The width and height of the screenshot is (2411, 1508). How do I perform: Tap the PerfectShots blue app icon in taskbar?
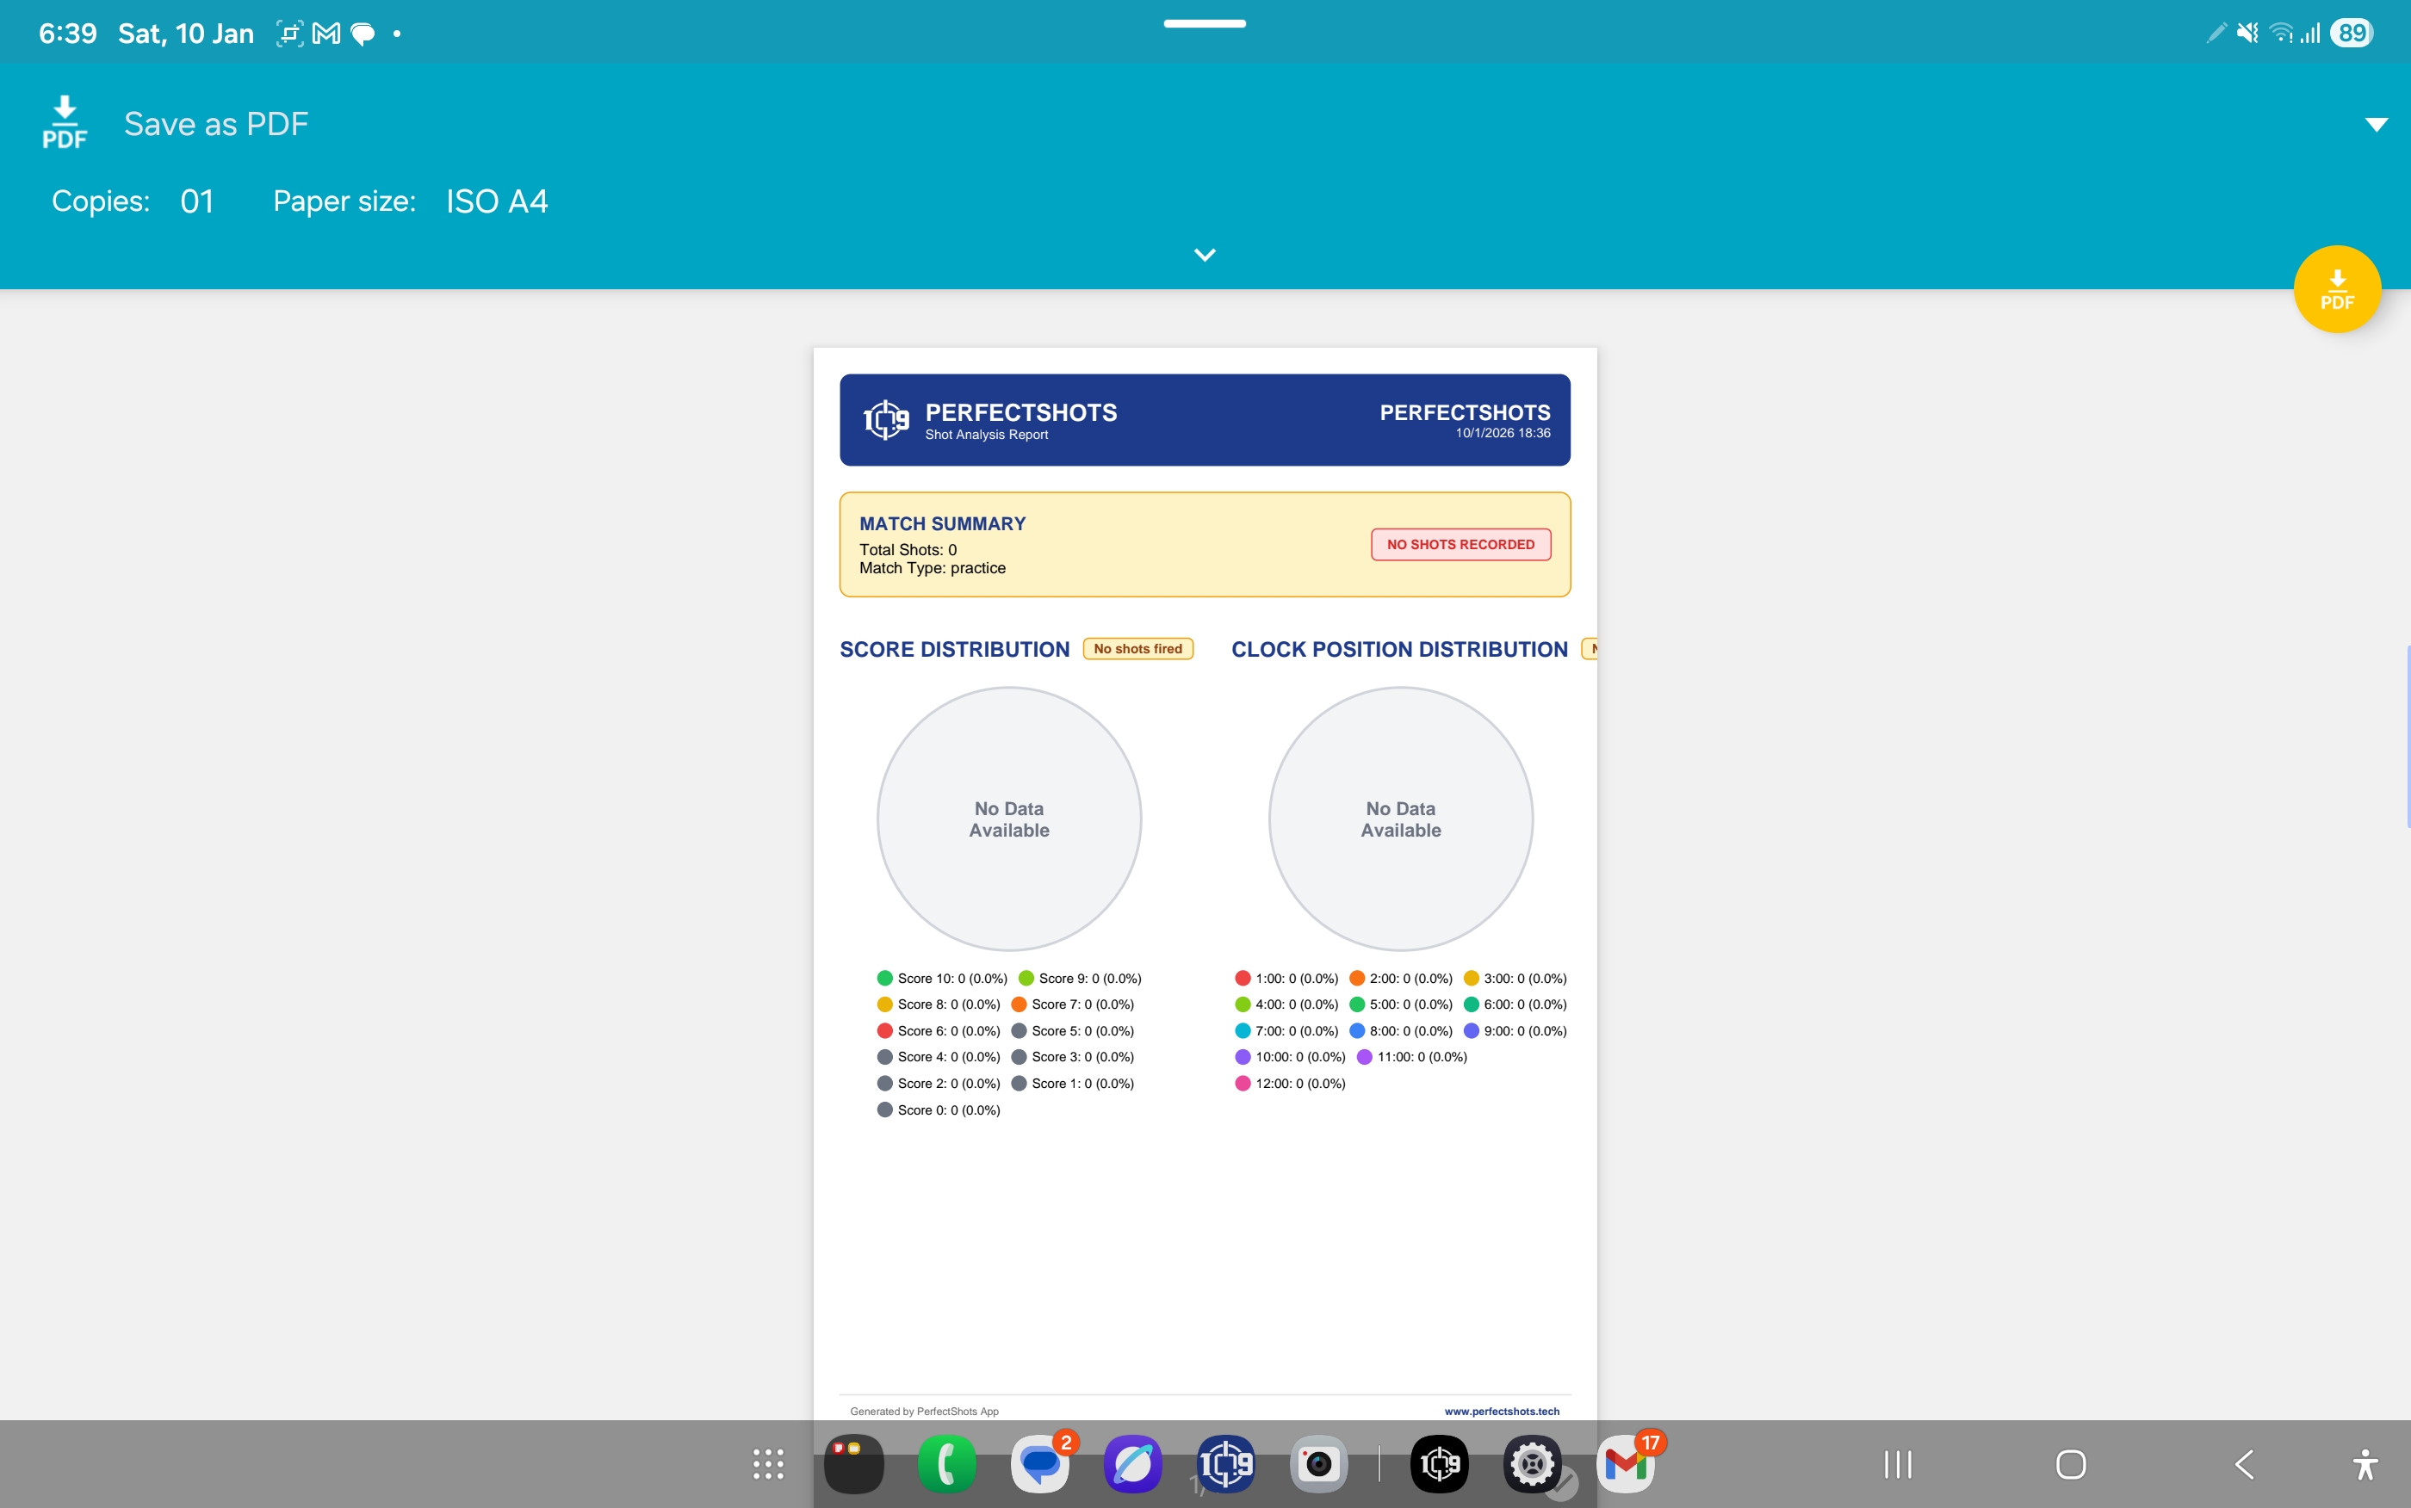coord(1225,1463)
